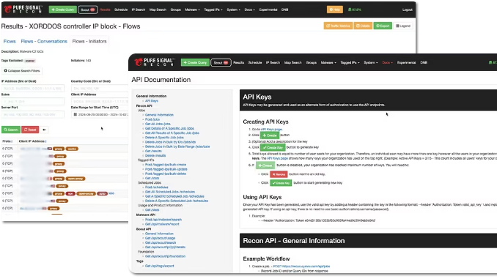Collapse the search filters
The height and width of the screenshot is (279, 497).
[22, 70]
